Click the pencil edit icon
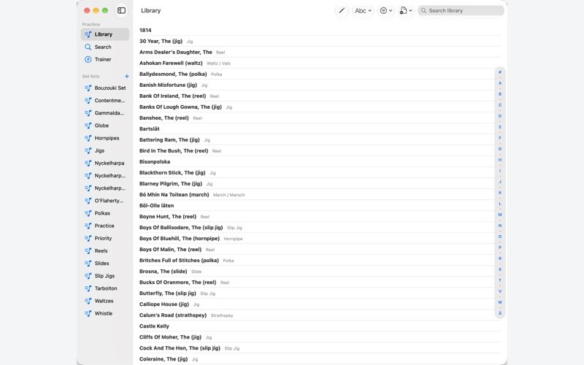Viewport: 584px width, 365px height. pyautogui.click(x=342, y=10)
